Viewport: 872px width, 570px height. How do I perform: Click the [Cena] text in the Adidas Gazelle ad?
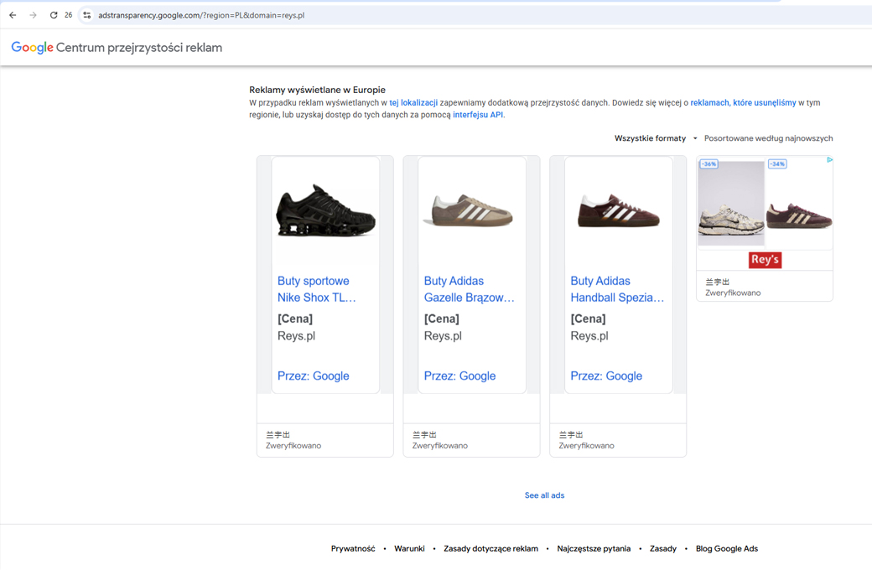click(442, 319)
